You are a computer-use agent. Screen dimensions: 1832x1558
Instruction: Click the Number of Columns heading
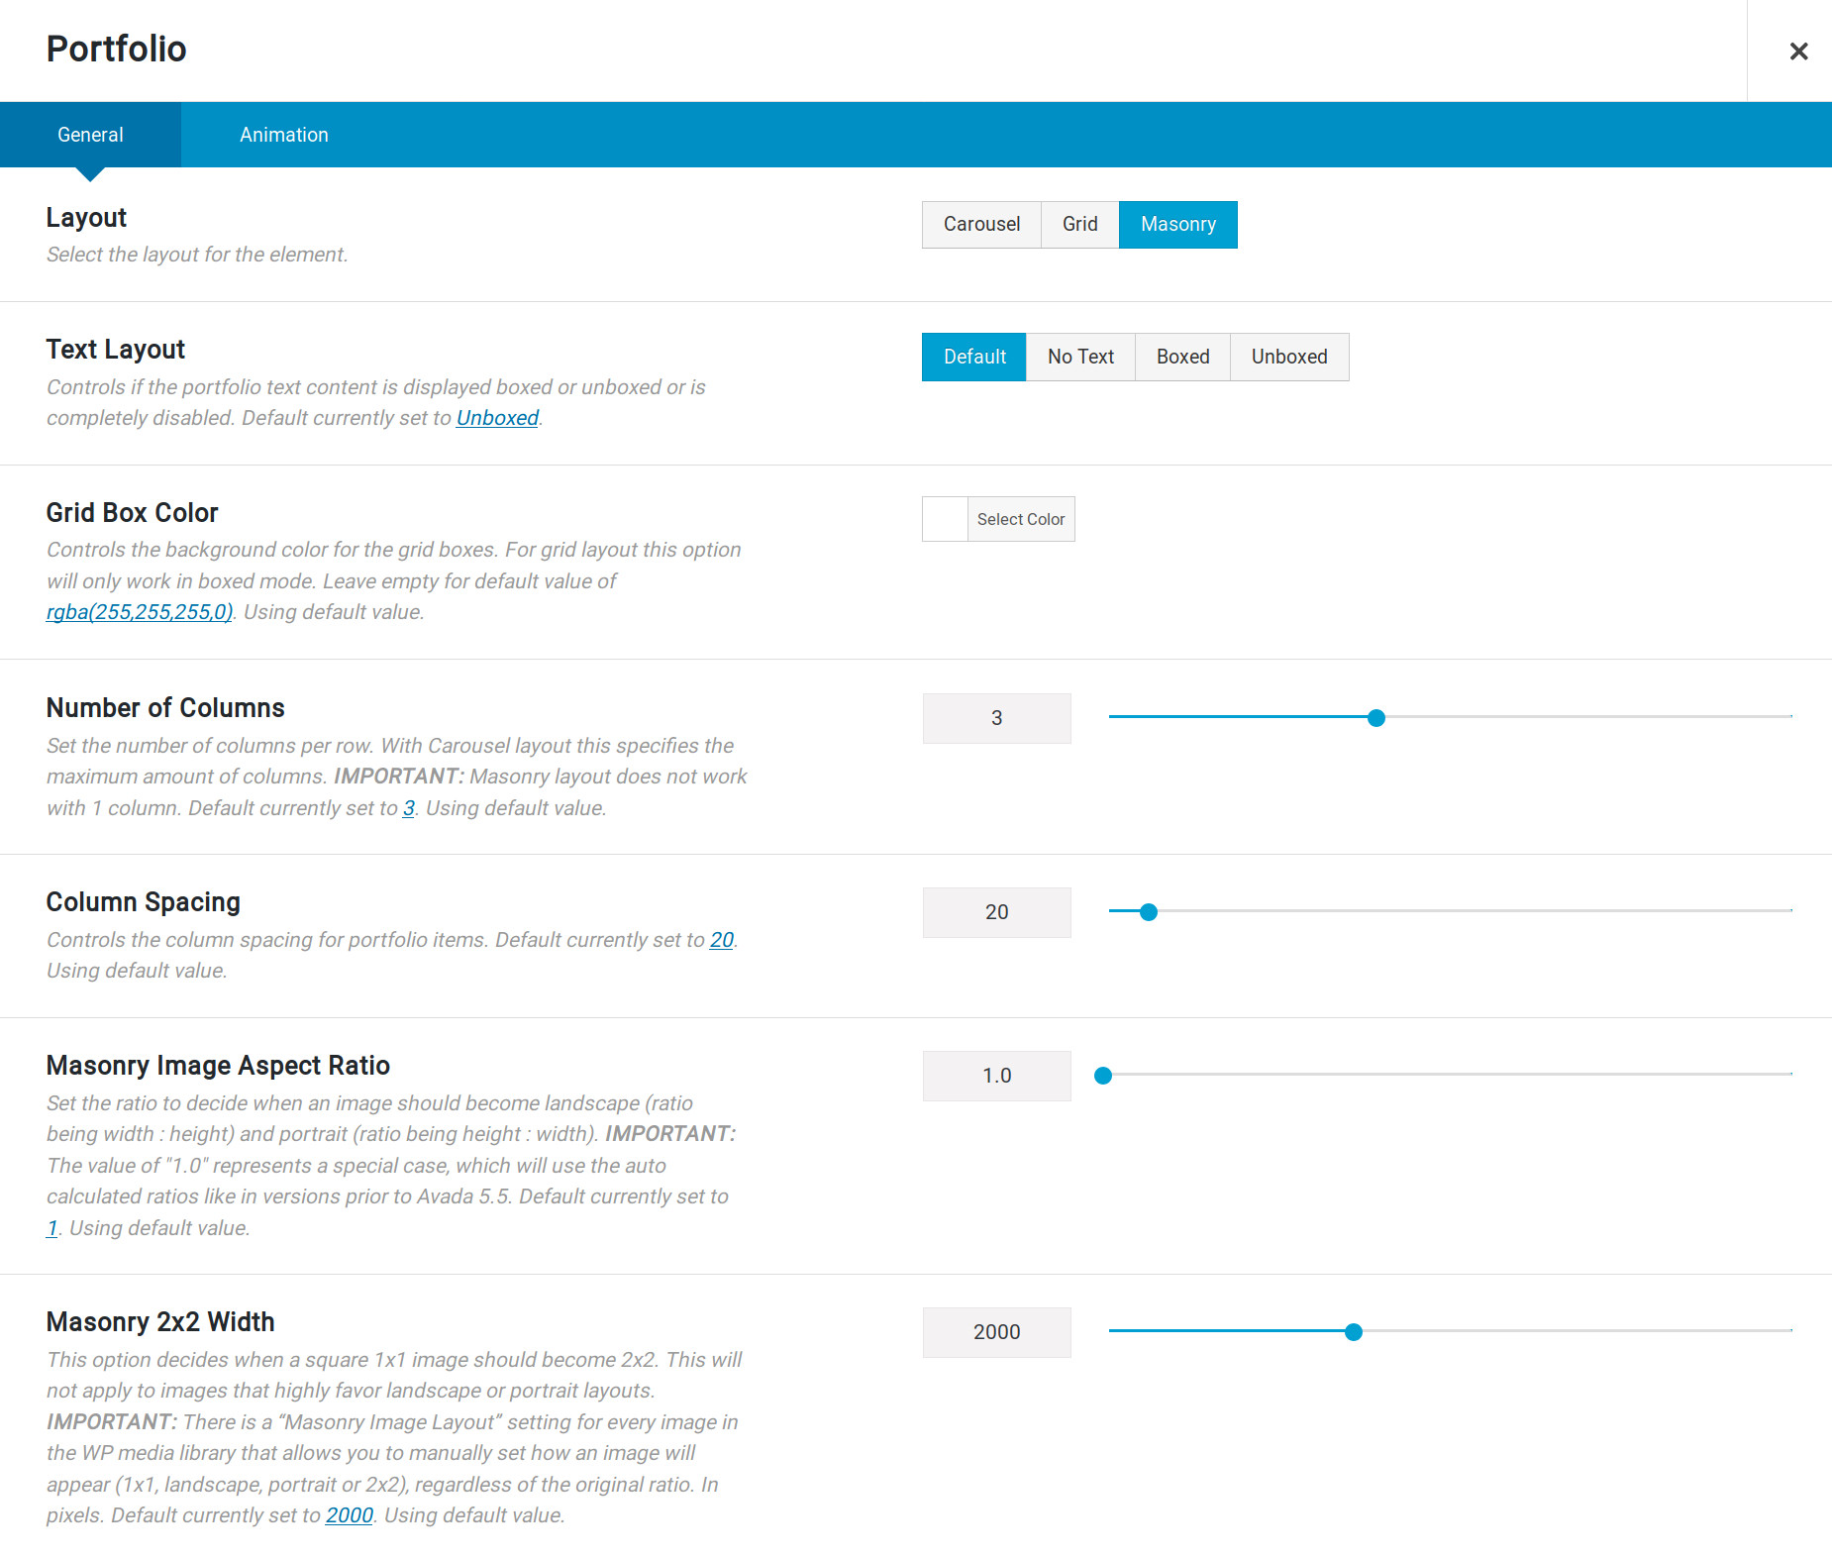(165, 708)
